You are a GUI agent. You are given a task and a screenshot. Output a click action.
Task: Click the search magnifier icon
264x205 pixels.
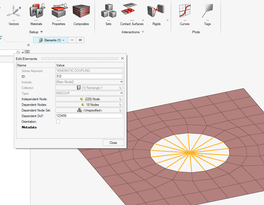tap(18, 52)
